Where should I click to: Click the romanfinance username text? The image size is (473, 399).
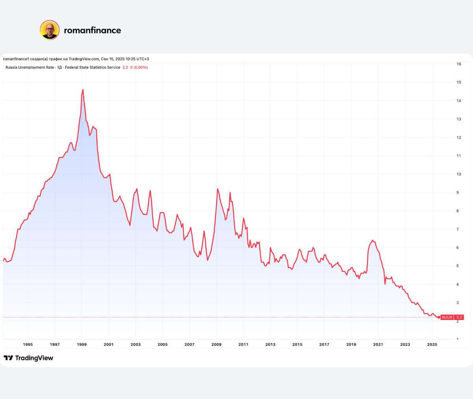click(93, 30)
